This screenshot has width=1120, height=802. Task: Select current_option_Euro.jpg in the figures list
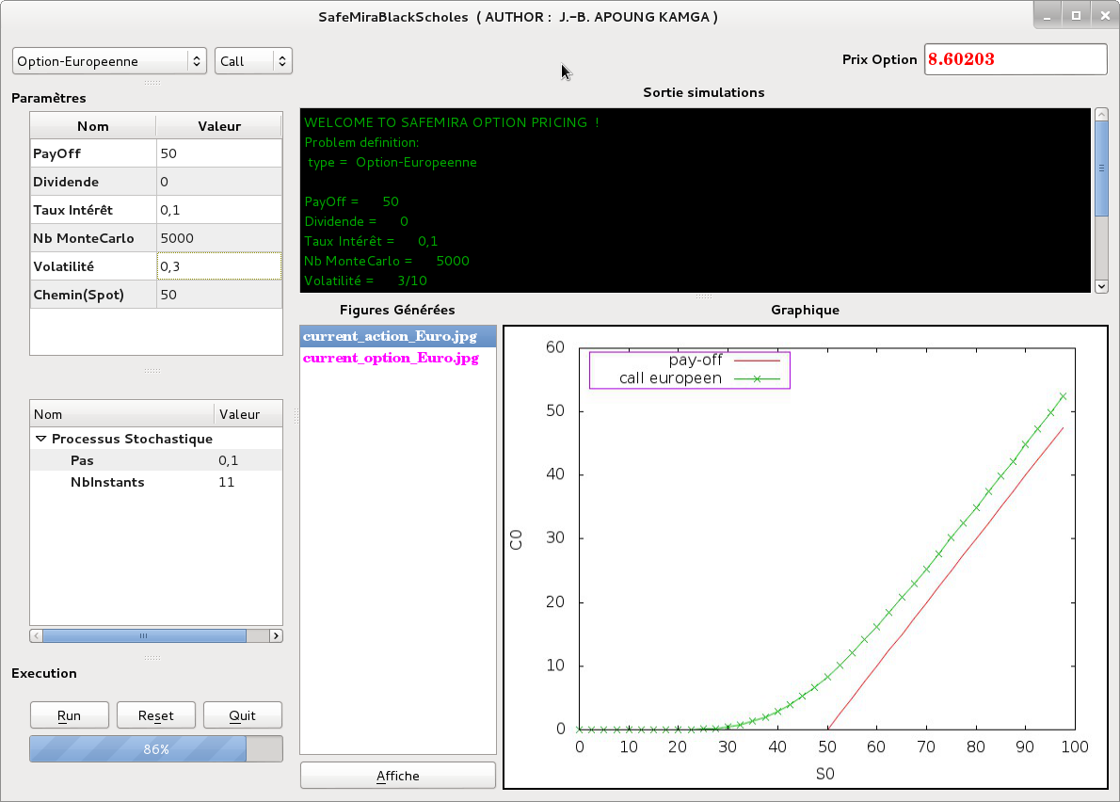(x=391, y=359)
